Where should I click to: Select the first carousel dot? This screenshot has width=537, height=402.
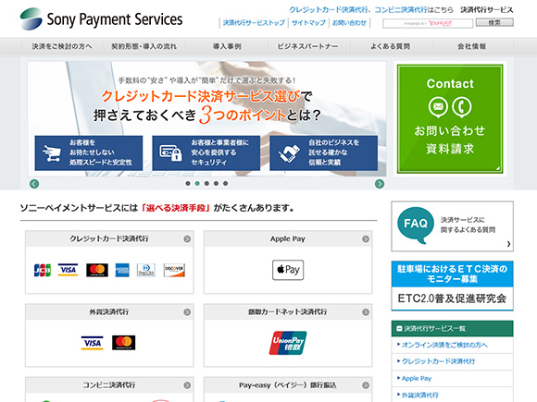point(188,184)
